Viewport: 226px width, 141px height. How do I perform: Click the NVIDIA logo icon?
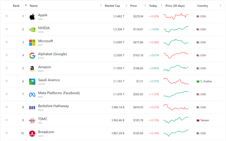tap(32, 29)
